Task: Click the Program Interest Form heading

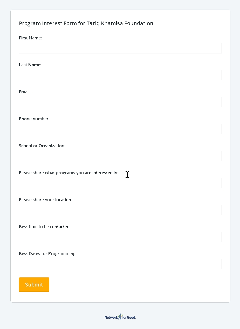Action: [86, 23]
